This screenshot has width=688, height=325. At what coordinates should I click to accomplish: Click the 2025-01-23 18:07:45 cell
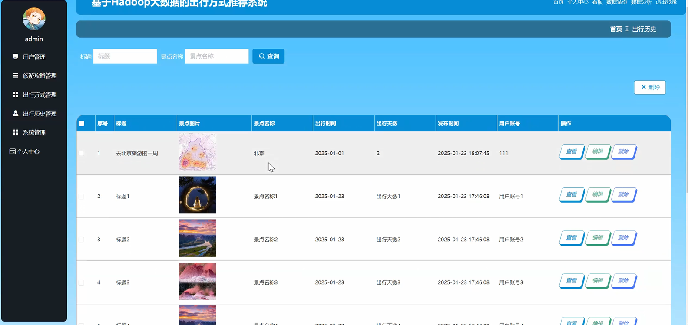click(463, 154)
